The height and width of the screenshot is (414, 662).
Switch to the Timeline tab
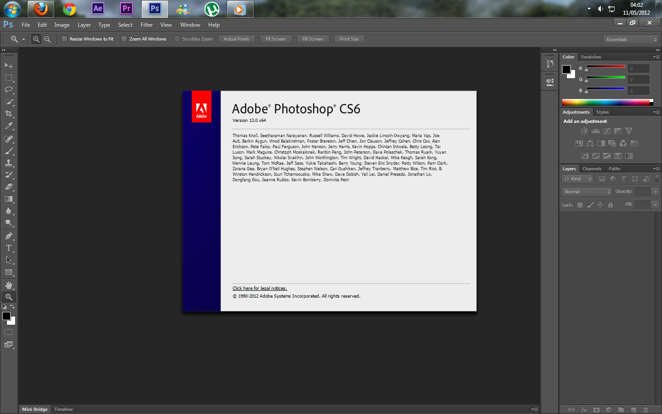point(63,409)
